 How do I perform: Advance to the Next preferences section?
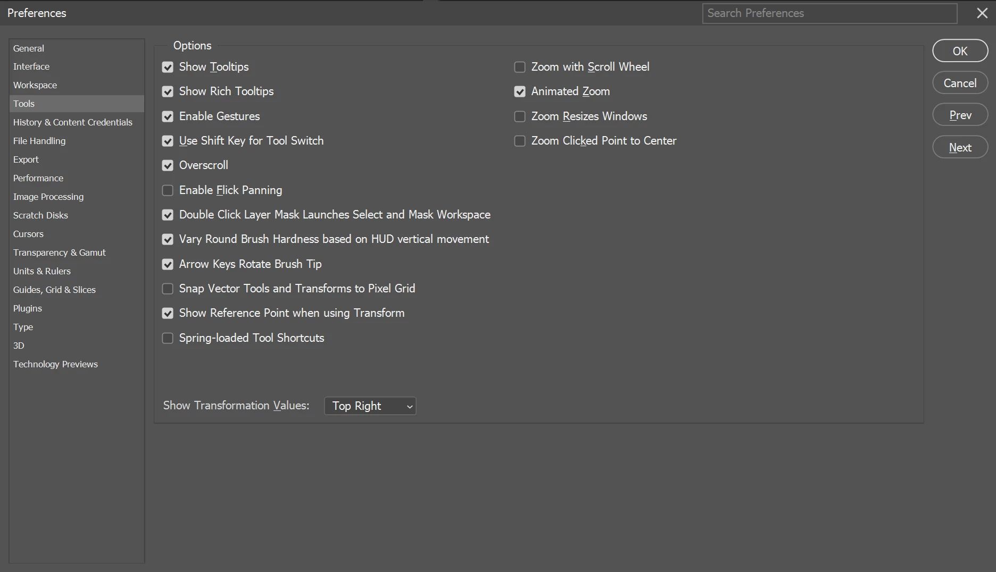(960, 147)
